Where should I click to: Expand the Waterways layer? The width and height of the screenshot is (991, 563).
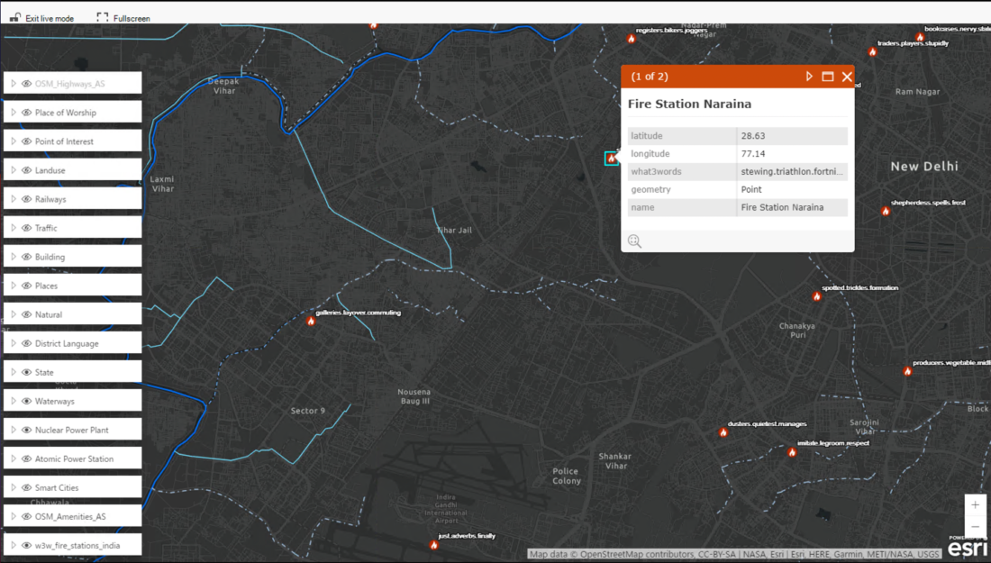pyautogui.click(x=14, y=401)
